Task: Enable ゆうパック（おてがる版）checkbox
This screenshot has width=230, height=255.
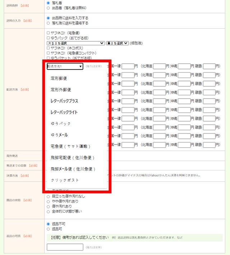Action: point(49,38)
